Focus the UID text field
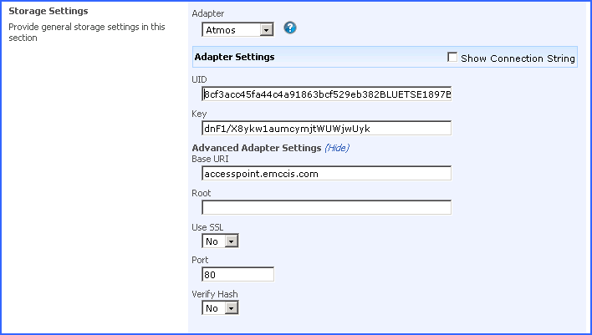 click(x=326, y=94)
